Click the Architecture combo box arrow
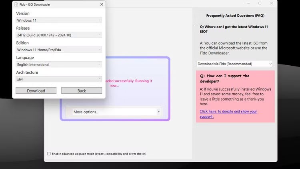The height and width of the screenshot is (169, 300). pos(99,79)
